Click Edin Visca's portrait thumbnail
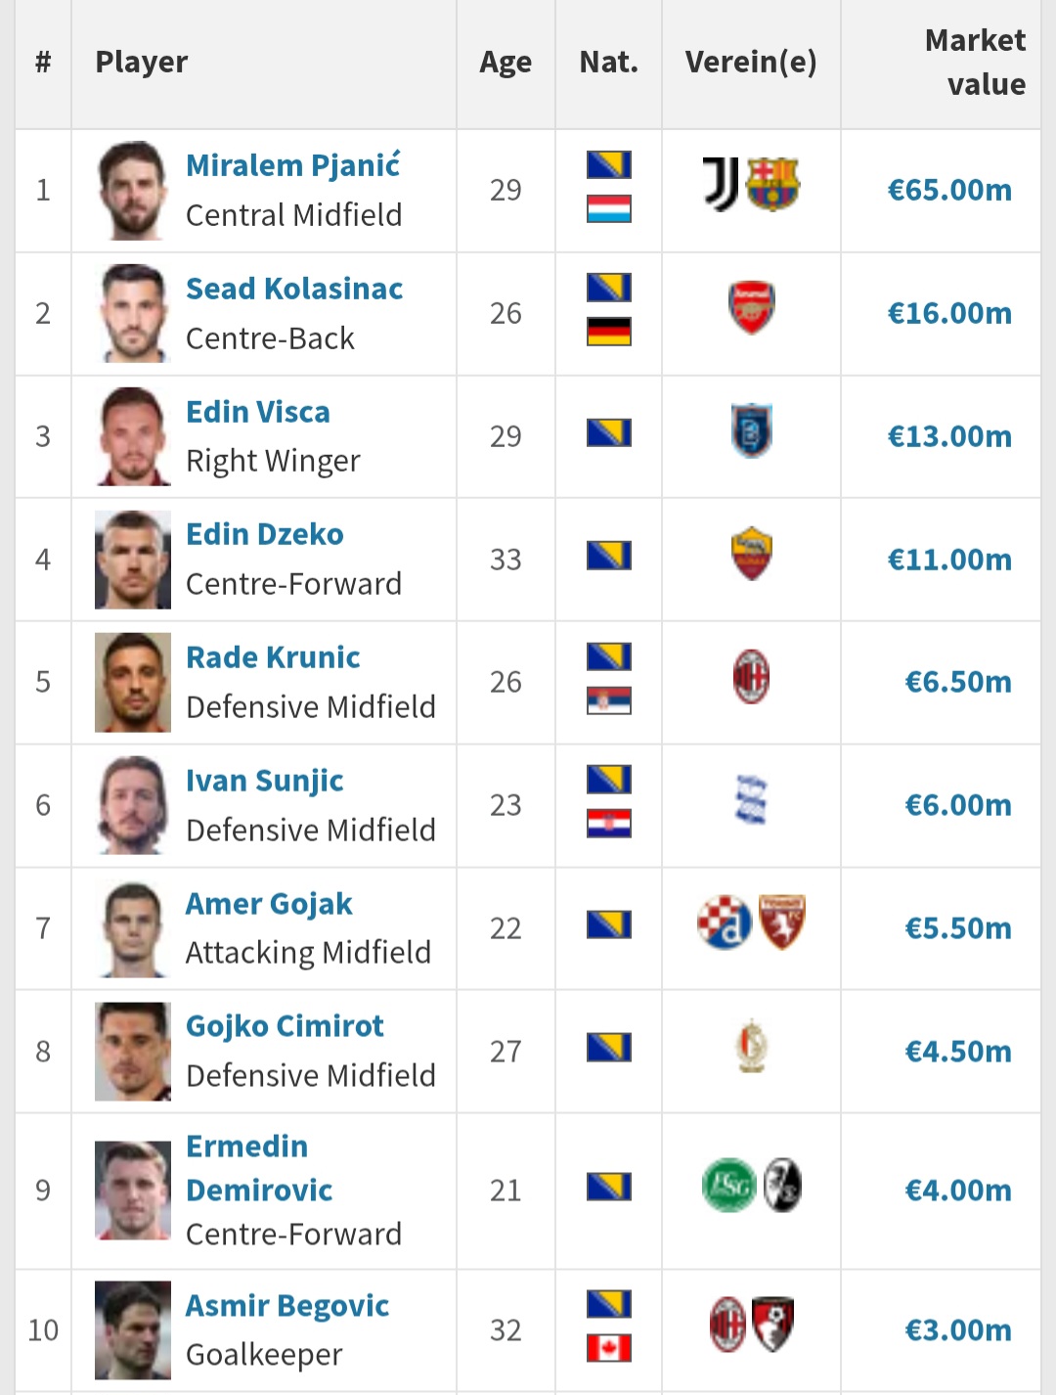This screenshot has width=1056, height=1395. pos(133,436)
